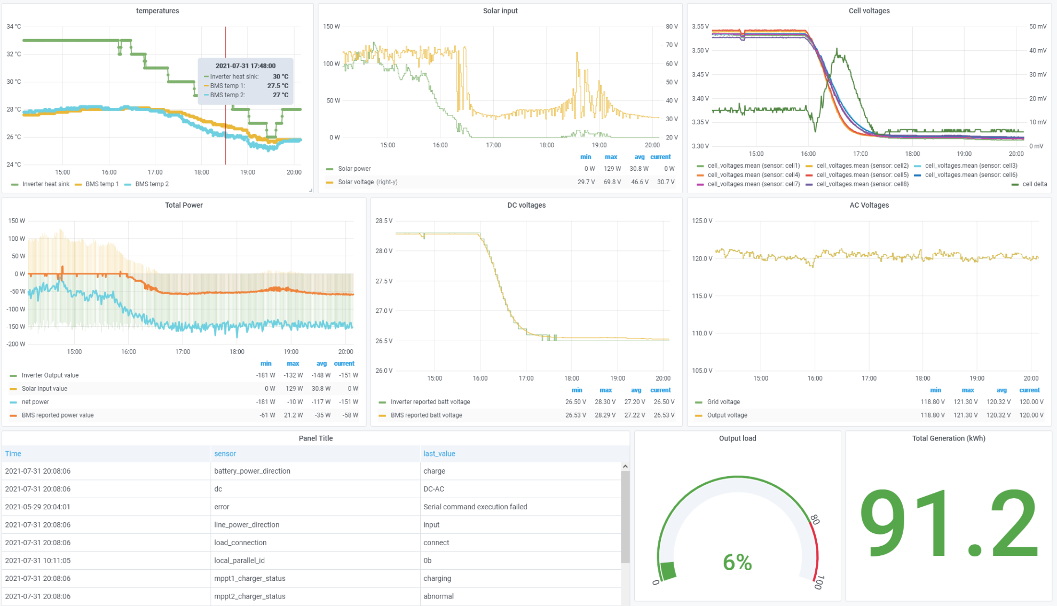Click the green icon next to Inverter reported batt voltage

[382, 402]
